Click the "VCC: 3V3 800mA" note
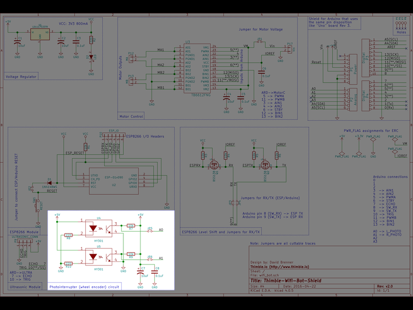The width and height of the screenshot is (413, 310). coord(73,23)
